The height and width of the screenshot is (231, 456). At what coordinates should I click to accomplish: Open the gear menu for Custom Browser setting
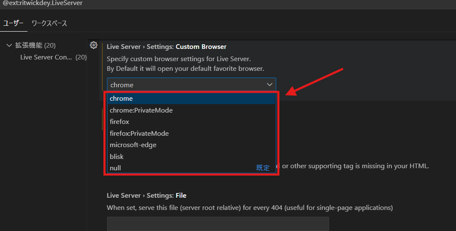(94, 45)
